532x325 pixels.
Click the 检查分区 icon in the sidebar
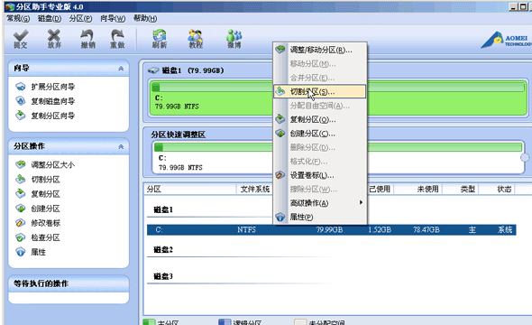21,237
